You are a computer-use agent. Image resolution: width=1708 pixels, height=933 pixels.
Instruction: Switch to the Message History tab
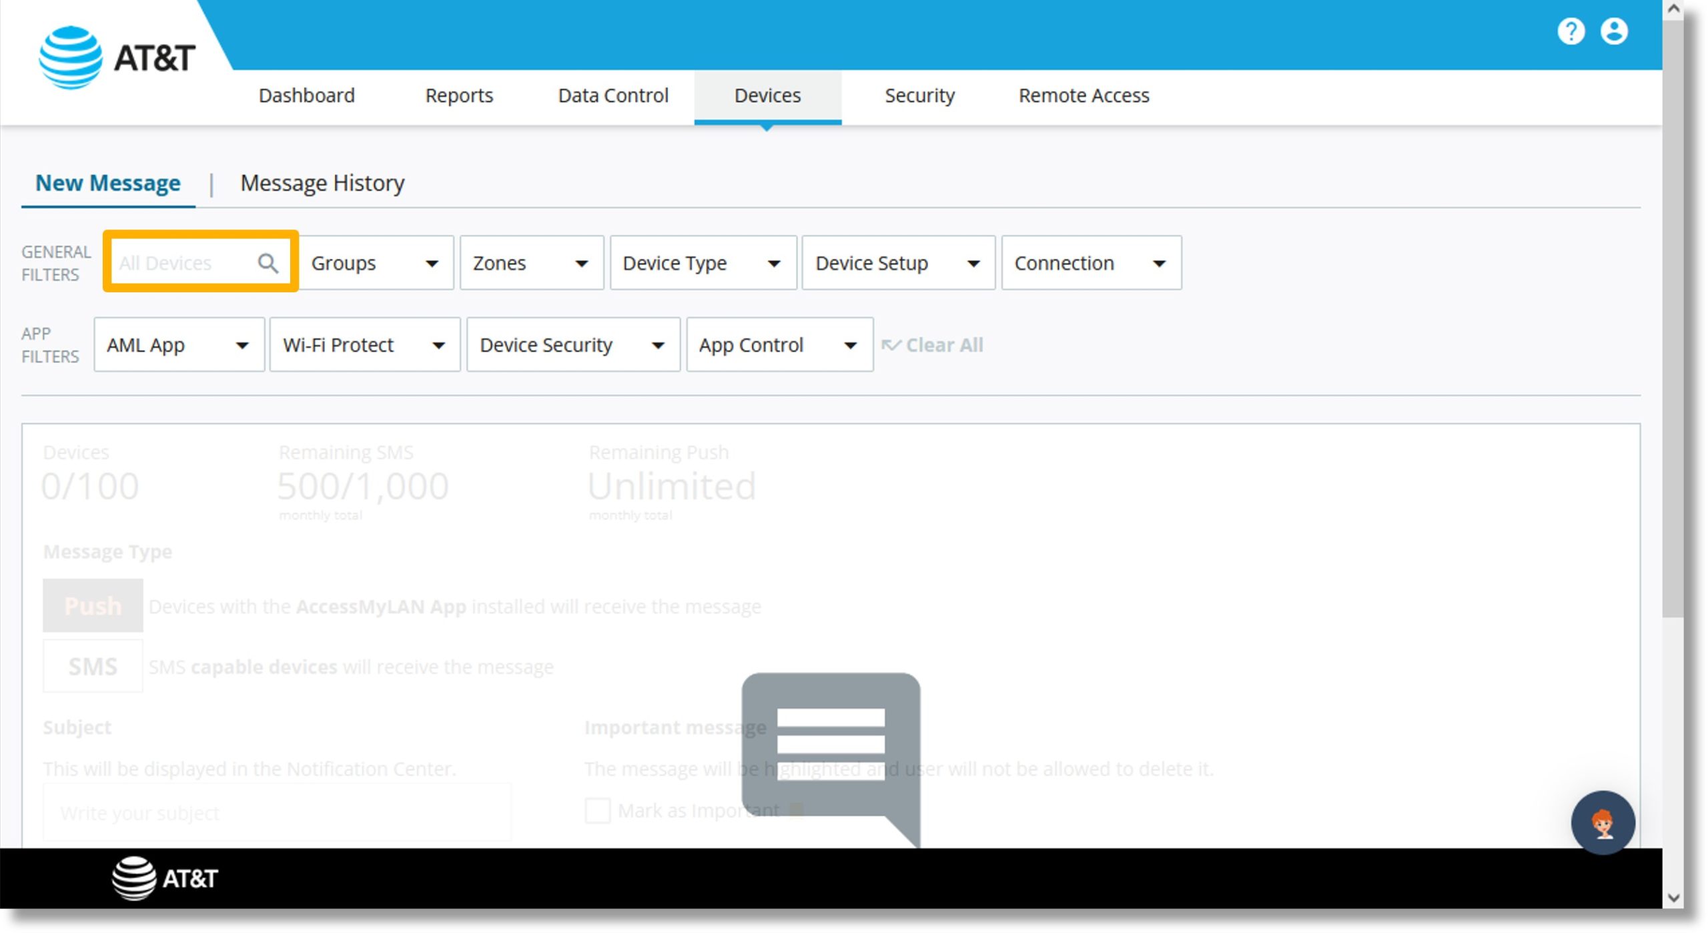(x=322, y=183)
